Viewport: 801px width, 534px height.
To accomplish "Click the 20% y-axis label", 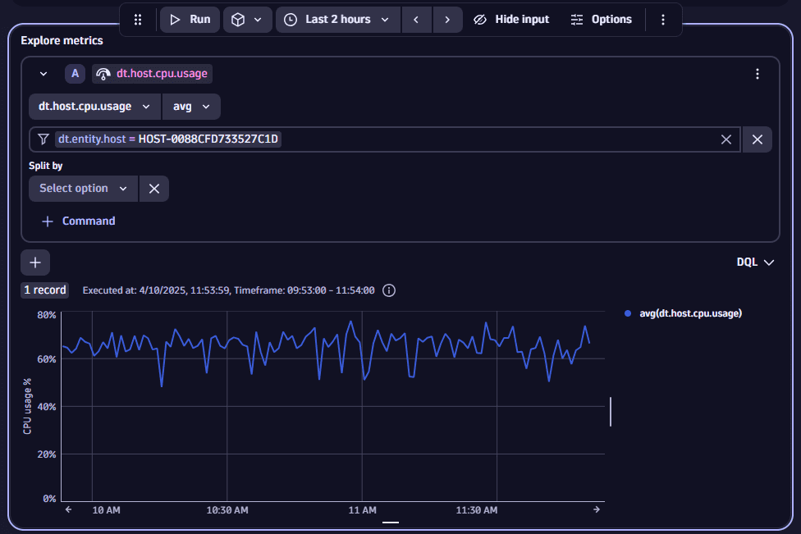I will click(x=47, y=454).
